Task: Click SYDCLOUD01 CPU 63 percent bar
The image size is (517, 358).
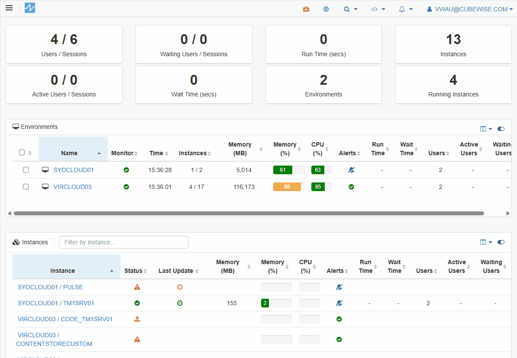Action: 321,170
